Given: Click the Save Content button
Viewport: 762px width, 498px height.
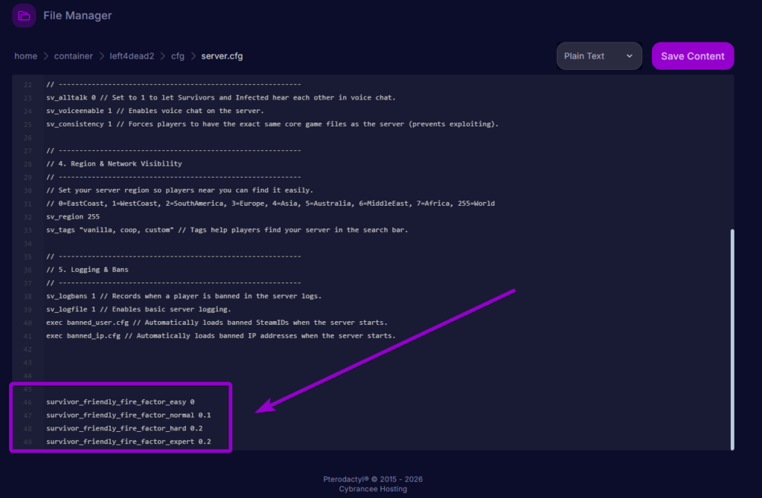Looking at the screenshot, I should click(x=692, y=56).
